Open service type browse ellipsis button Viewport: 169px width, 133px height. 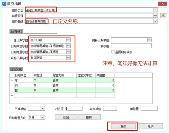point(155,10)
